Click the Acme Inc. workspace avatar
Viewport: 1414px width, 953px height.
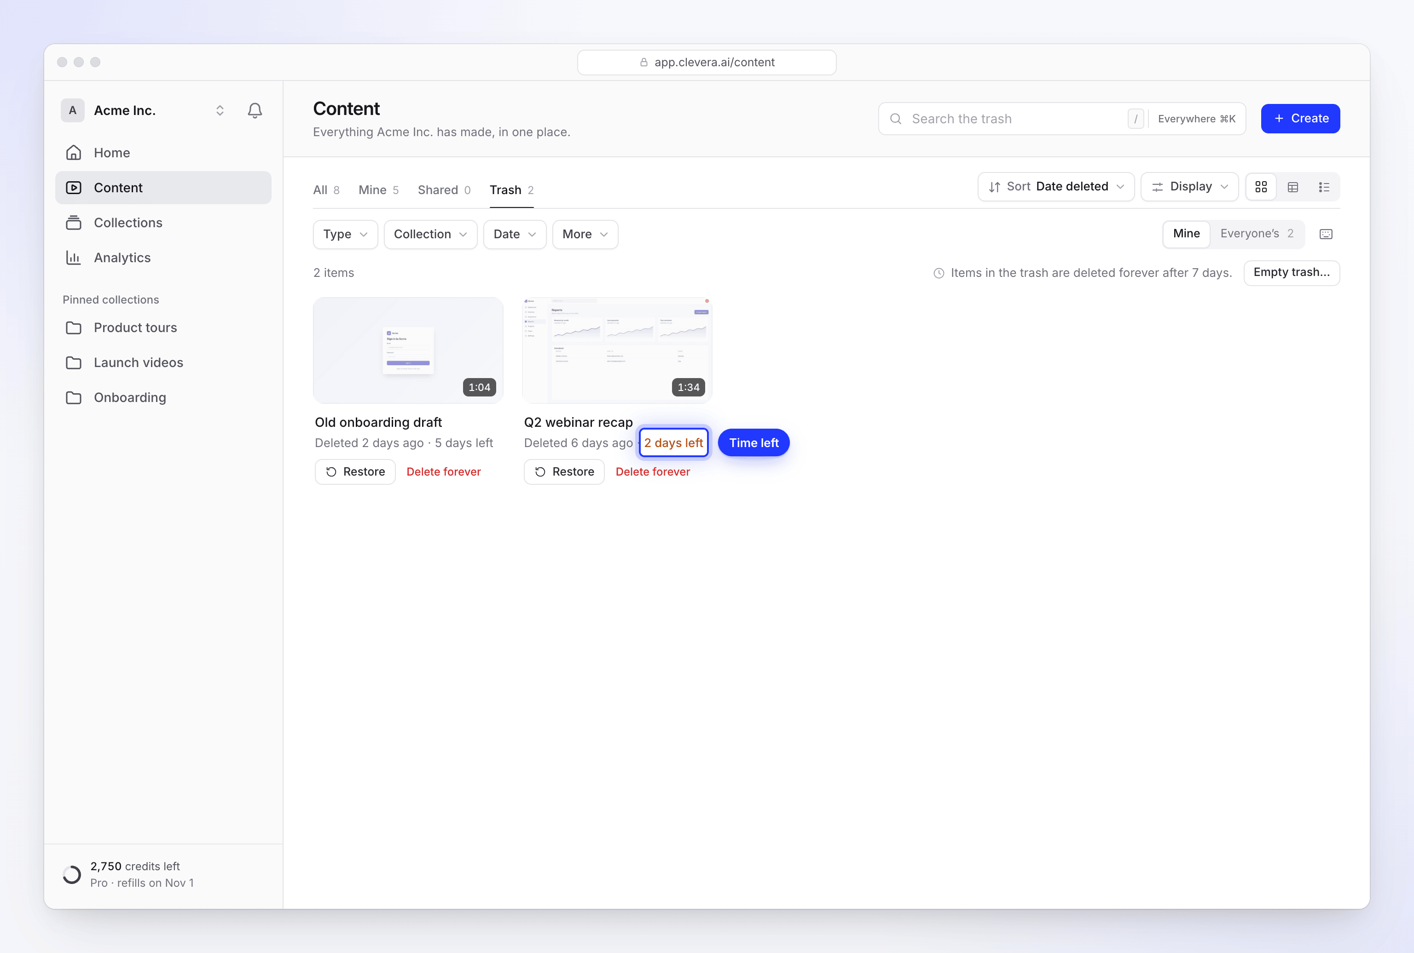coord(72,110)
